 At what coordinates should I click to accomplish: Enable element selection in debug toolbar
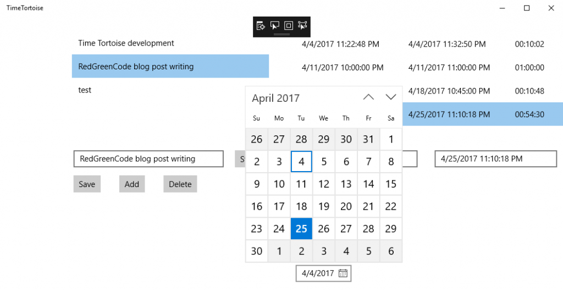(x=275, y=25)
